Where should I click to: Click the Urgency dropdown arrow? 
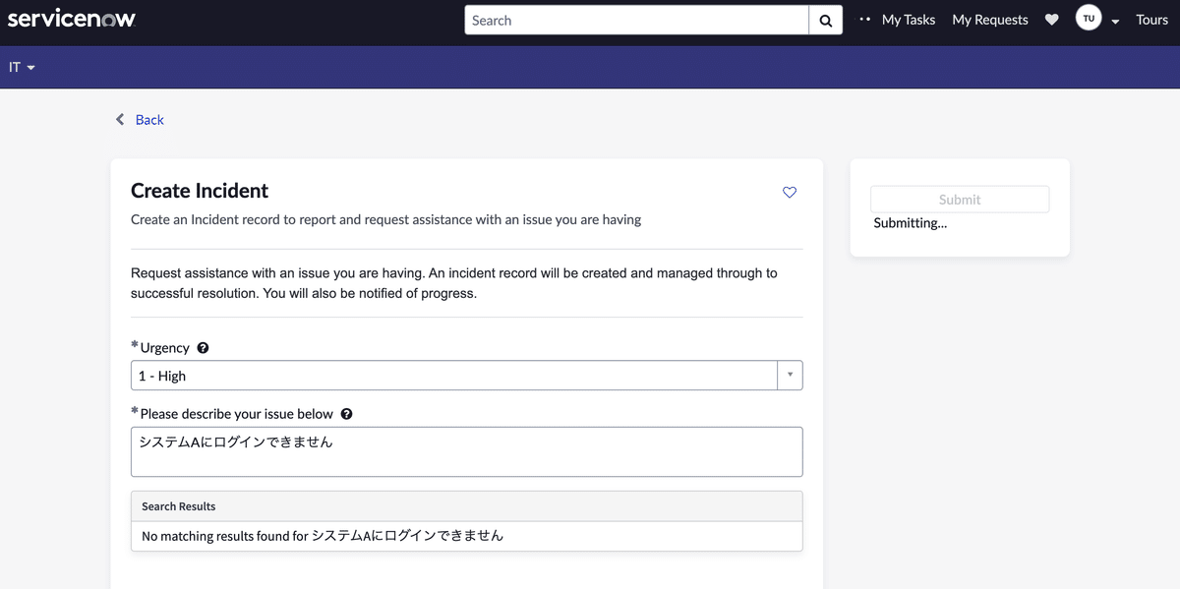790,376
